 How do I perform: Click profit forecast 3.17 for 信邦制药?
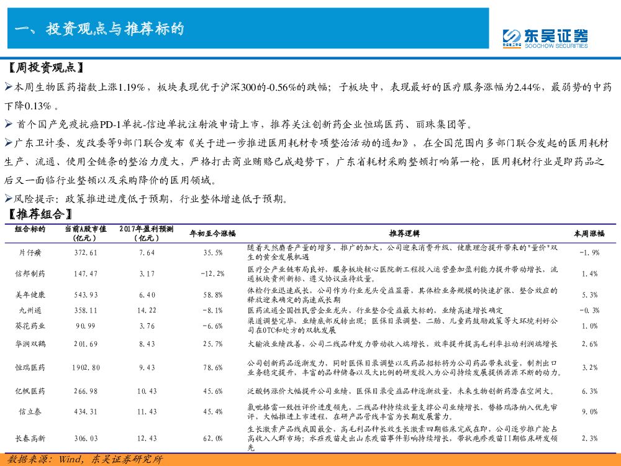147,273
